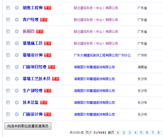Viewport: 163px width, 137px height.
Task: Click the 置顶 badge next to 技术总监
Action: (x=44, y=103)
